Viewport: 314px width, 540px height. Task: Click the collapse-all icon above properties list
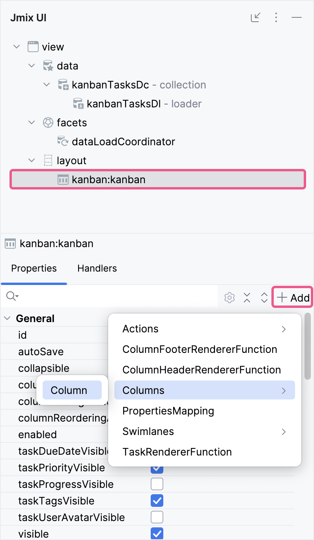point(247,297)
